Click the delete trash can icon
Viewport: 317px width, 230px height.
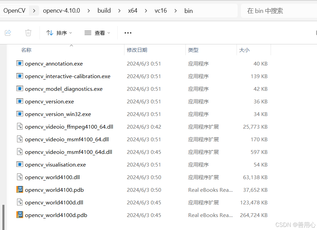[x=28, y=33]
